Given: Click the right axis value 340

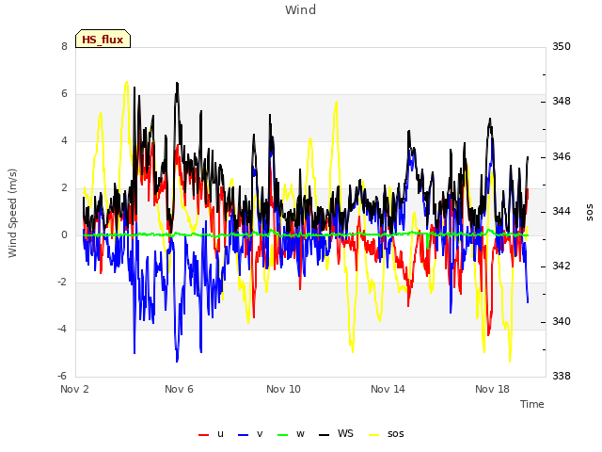Looking at the screenshot, I should (x=562, y=321).
